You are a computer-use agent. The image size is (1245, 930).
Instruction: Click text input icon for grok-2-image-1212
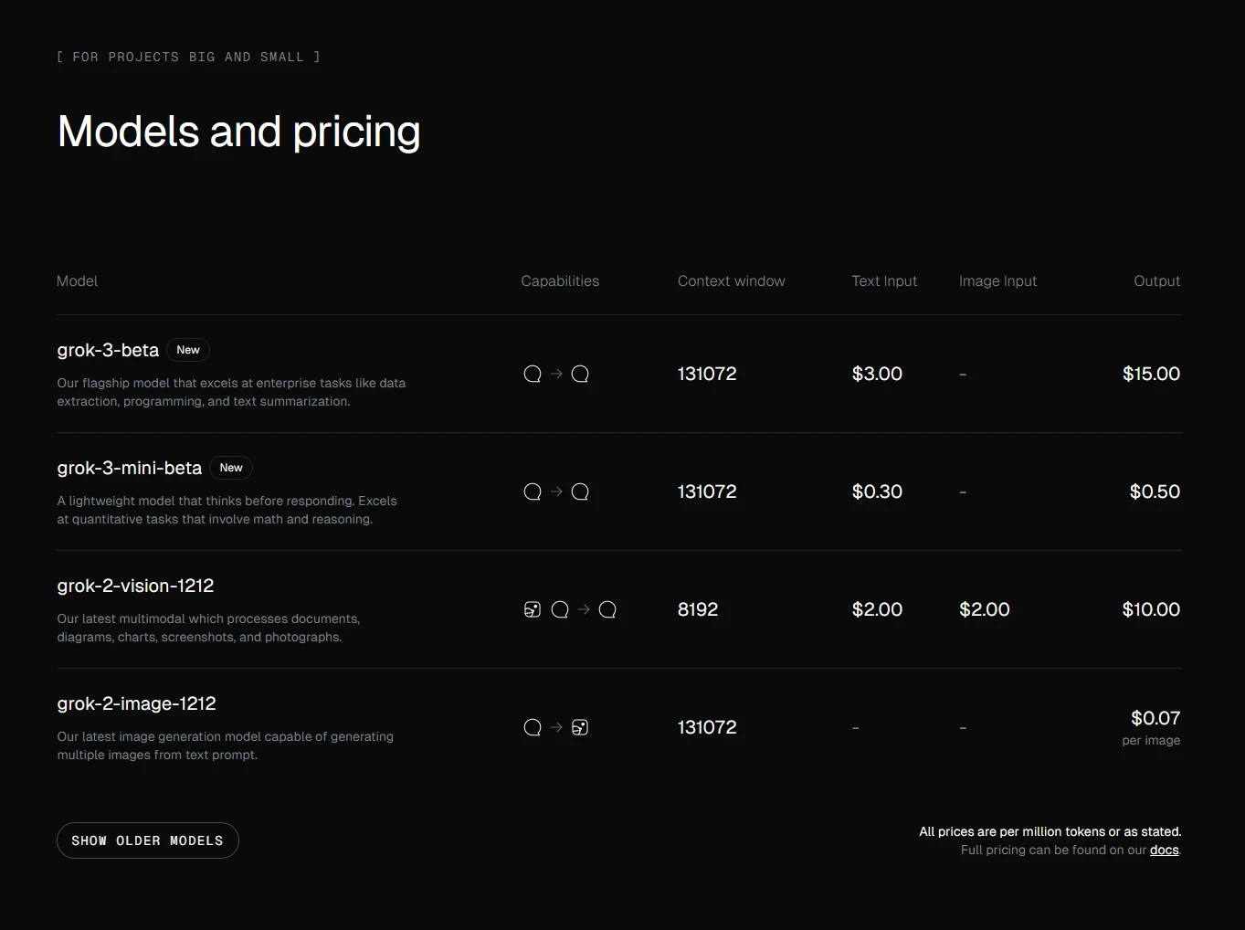coord(533,727)
